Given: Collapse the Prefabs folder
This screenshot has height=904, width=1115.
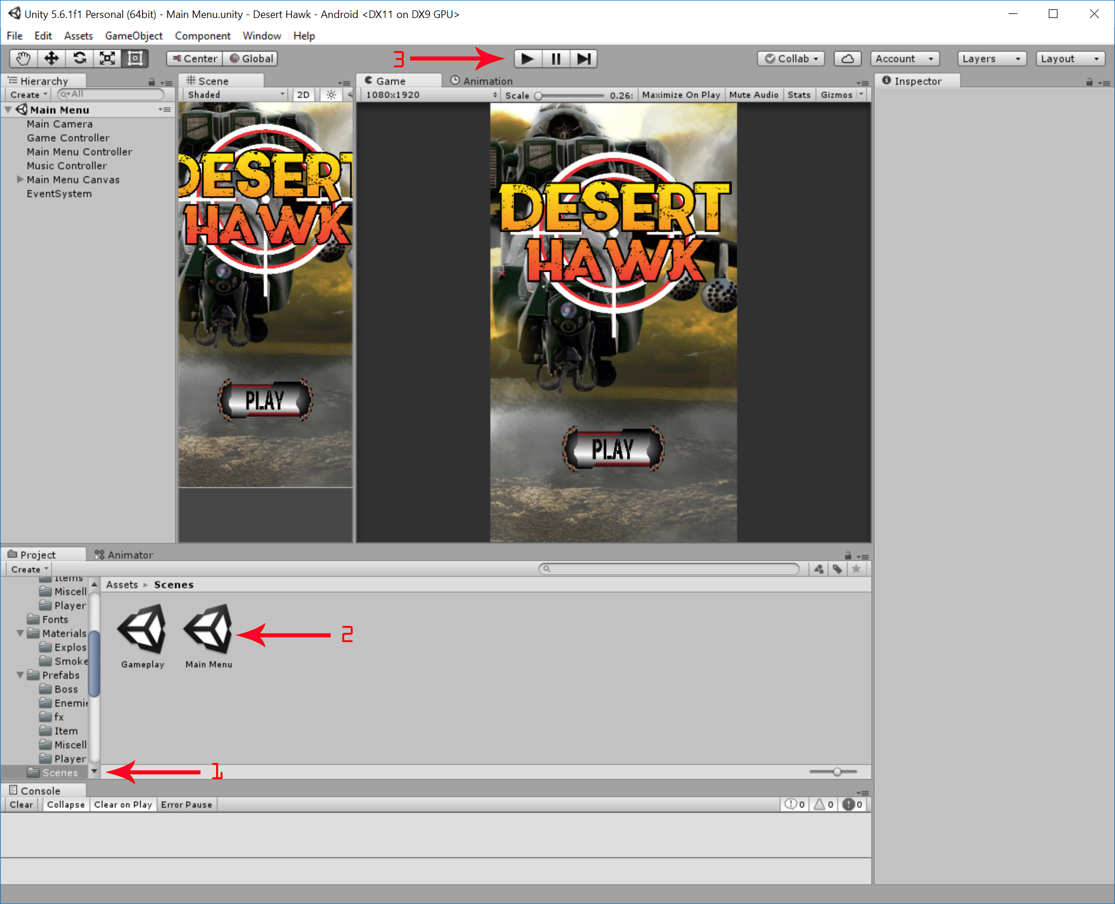Looking at the screenshot, I should pyautogui.click(x=20, y=675).
